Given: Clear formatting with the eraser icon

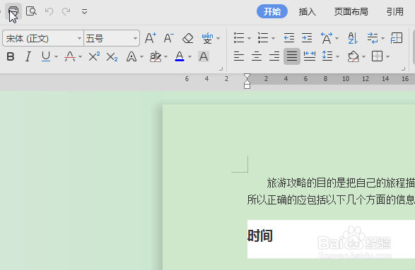Looking at the screenshot, I should [188, 38].
